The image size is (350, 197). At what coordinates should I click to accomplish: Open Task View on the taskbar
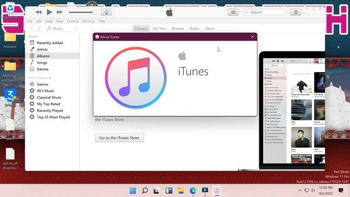coord(156,190)
